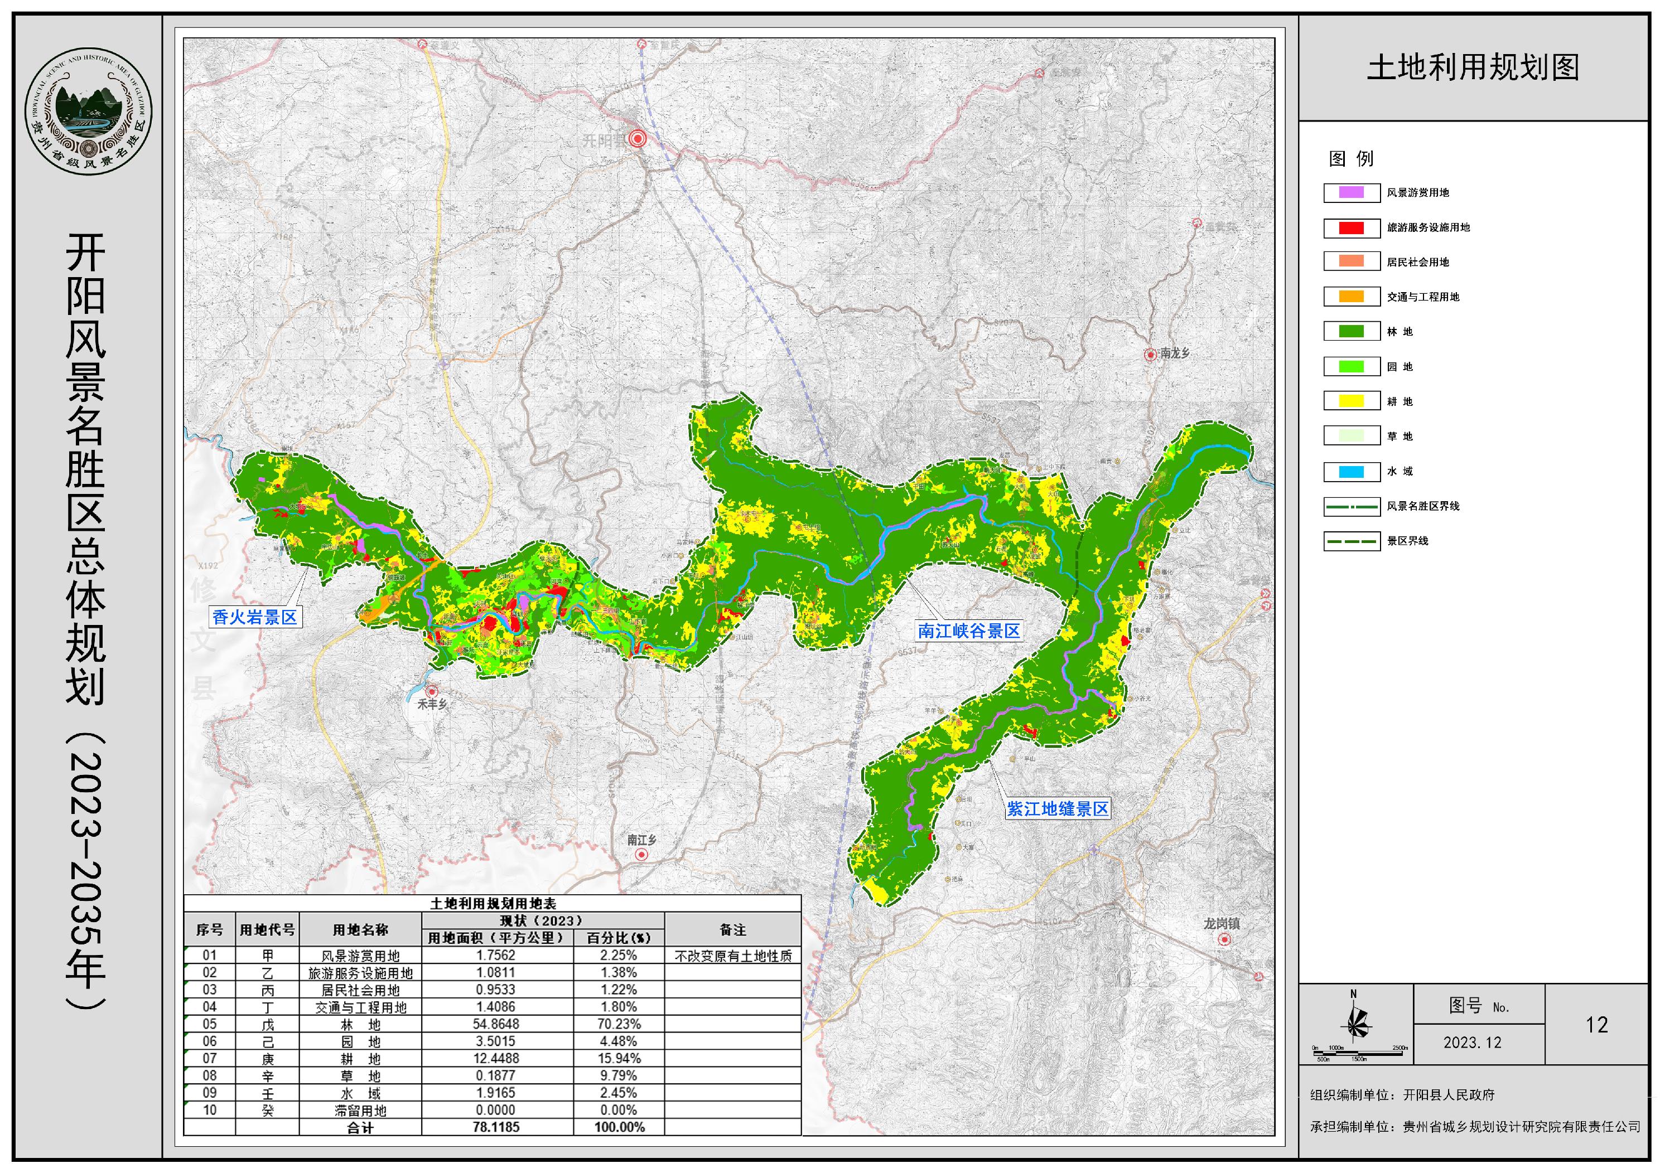1660x1173 pixels.
Task: Click the 合计 total row in table
Action: click(360, 1127)
